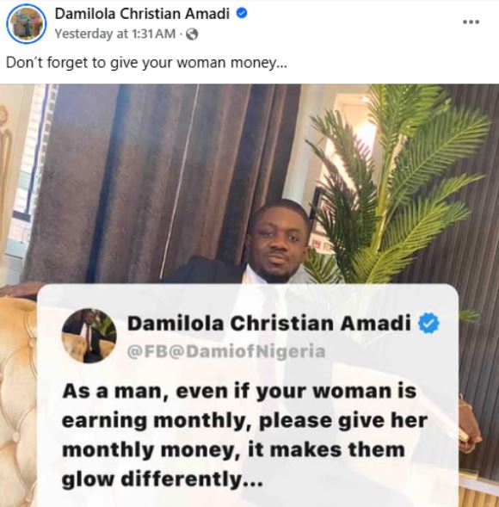
Task: Click the words 'glow differently...' in card
Action: [163, 479]
